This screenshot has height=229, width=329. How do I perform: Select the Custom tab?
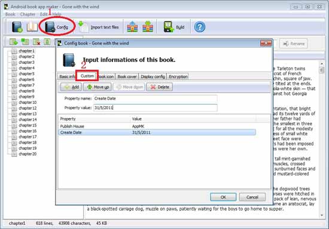click(87, 76)
